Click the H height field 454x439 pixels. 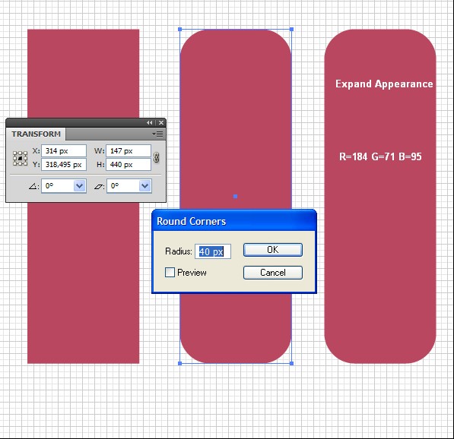[x=129, y=165]
